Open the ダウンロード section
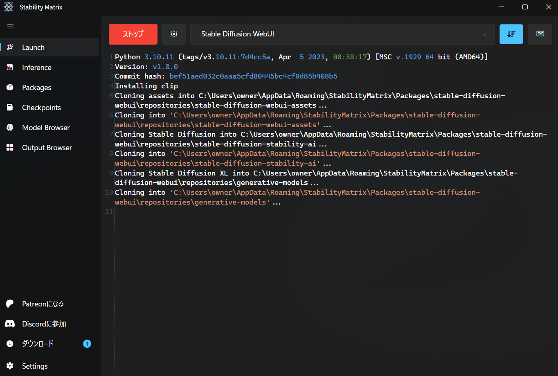 38,344
